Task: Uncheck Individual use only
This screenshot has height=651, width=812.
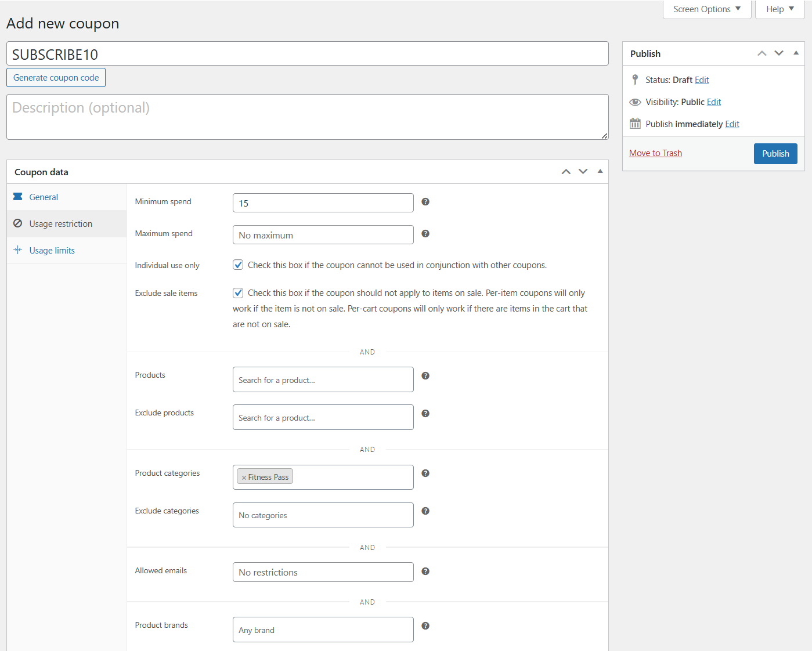Action: pyautogui.click(x=238, y=264)
